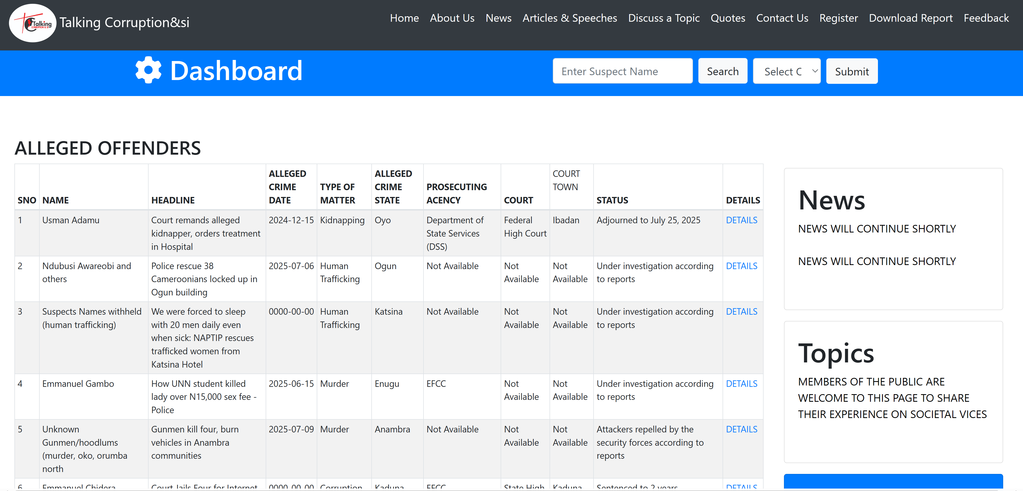Open Articles & Speeches menu
Image resolution: width=1023 pixels, height=491 pixels.
coord(569,18)
